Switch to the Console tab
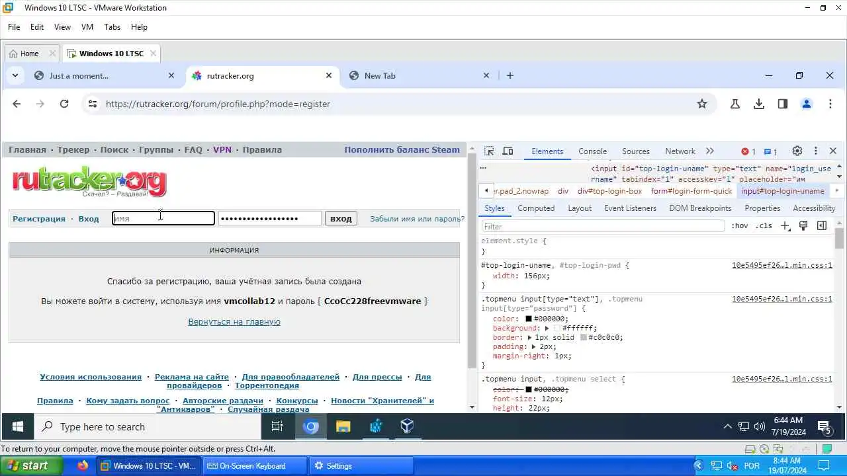Viewport: 847px width, 476px height. pyautogui.click(x=592, y=151)
